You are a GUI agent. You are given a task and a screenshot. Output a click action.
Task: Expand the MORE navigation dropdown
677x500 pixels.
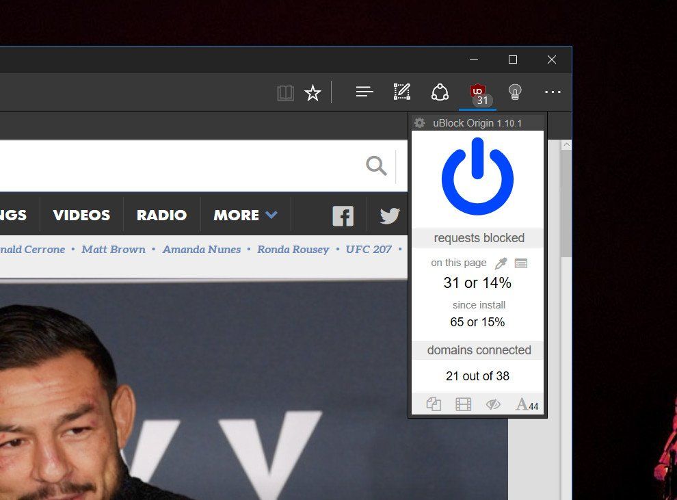245,215
